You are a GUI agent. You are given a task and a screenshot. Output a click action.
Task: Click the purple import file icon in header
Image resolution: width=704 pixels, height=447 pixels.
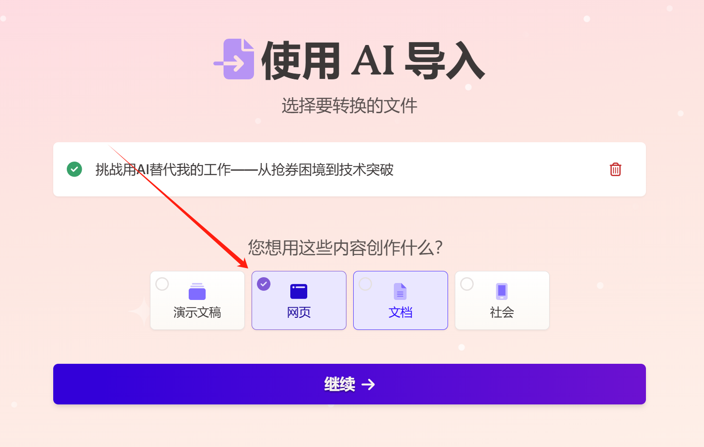pos(234,59)
